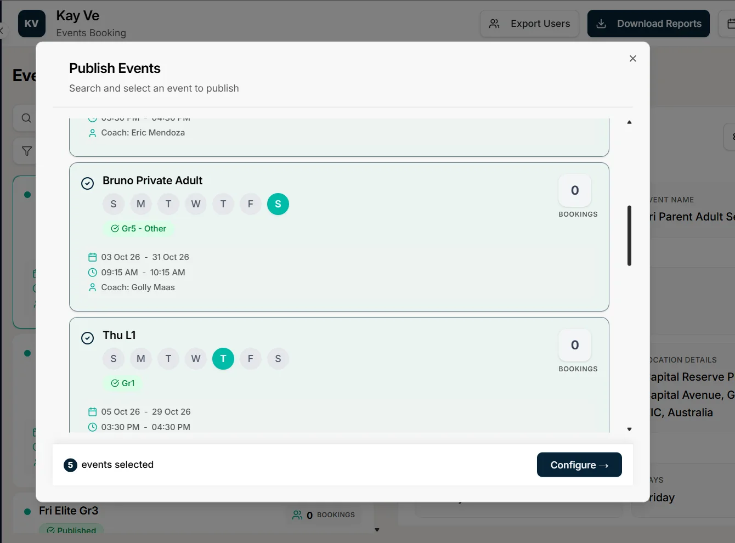The width and height of the screenshot is (735, 543).
Task: Click download icon on Download Reports button
Action: point(601,24)
